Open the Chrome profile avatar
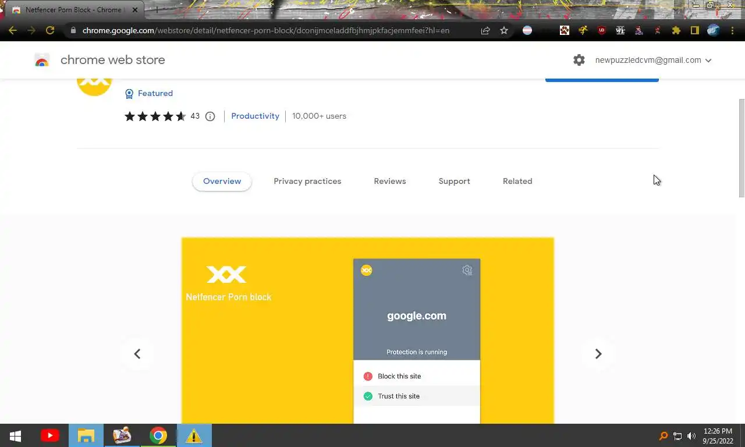The image size is (745, 447). point(714,30)
